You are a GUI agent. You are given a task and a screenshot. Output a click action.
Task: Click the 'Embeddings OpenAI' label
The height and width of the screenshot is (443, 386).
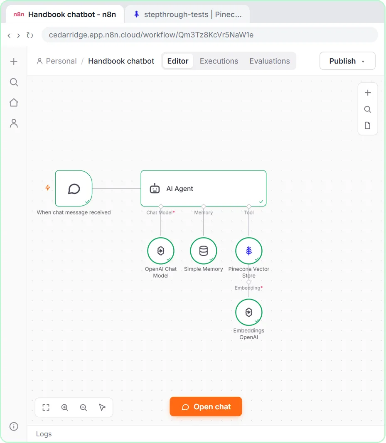[249, 334]
